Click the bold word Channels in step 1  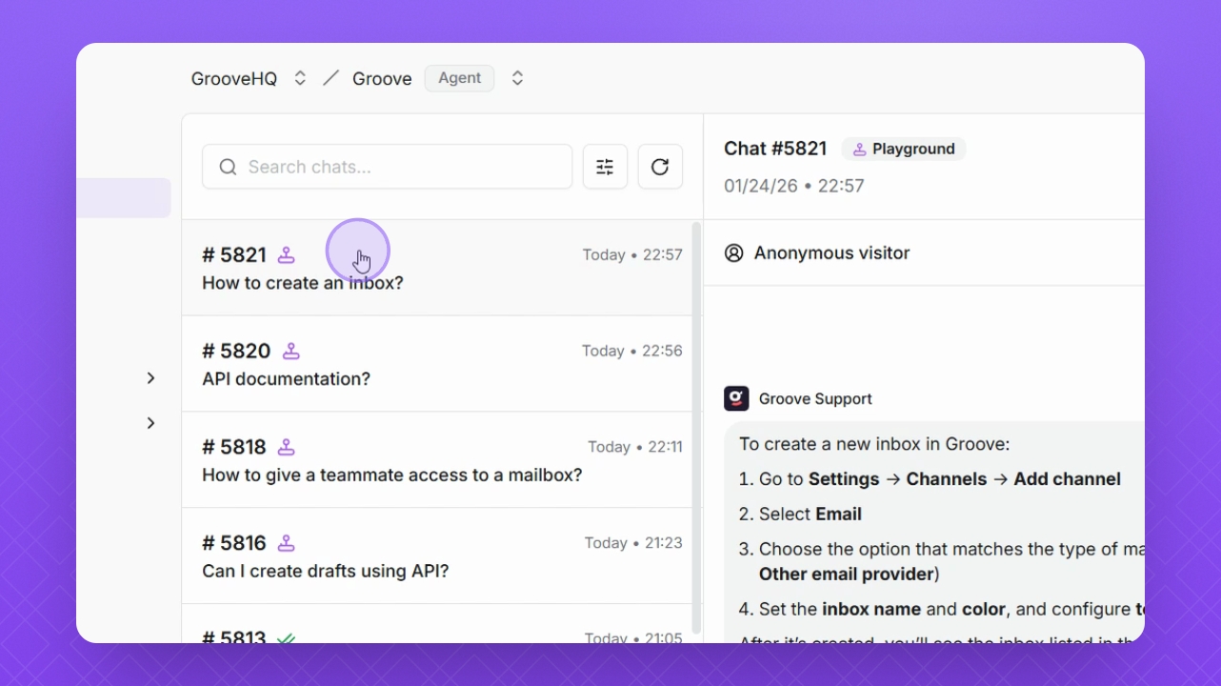click(x=947, y=479)
